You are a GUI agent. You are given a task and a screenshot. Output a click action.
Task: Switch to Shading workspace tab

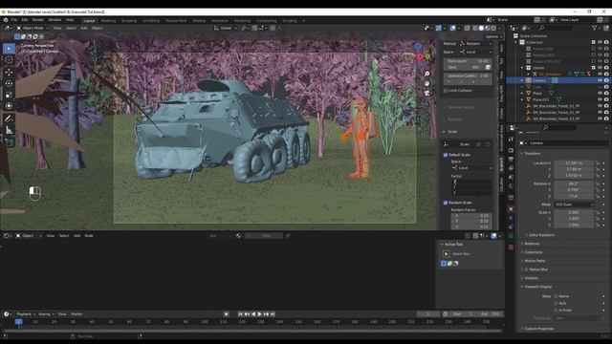199,21
